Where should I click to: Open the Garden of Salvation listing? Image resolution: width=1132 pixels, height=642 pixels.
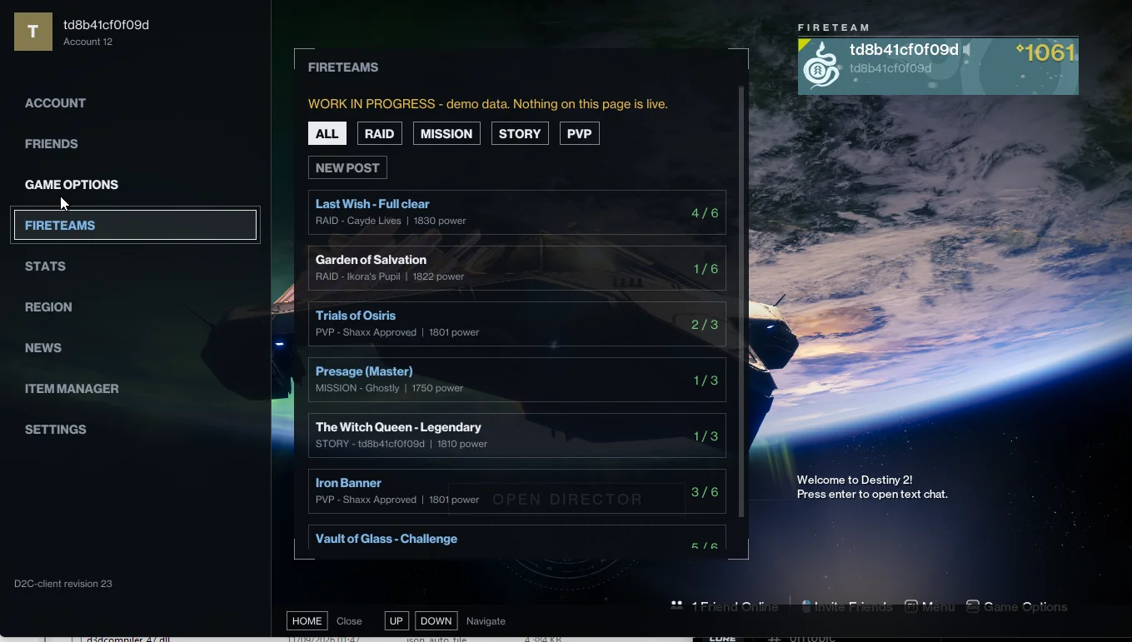(516, 268)
